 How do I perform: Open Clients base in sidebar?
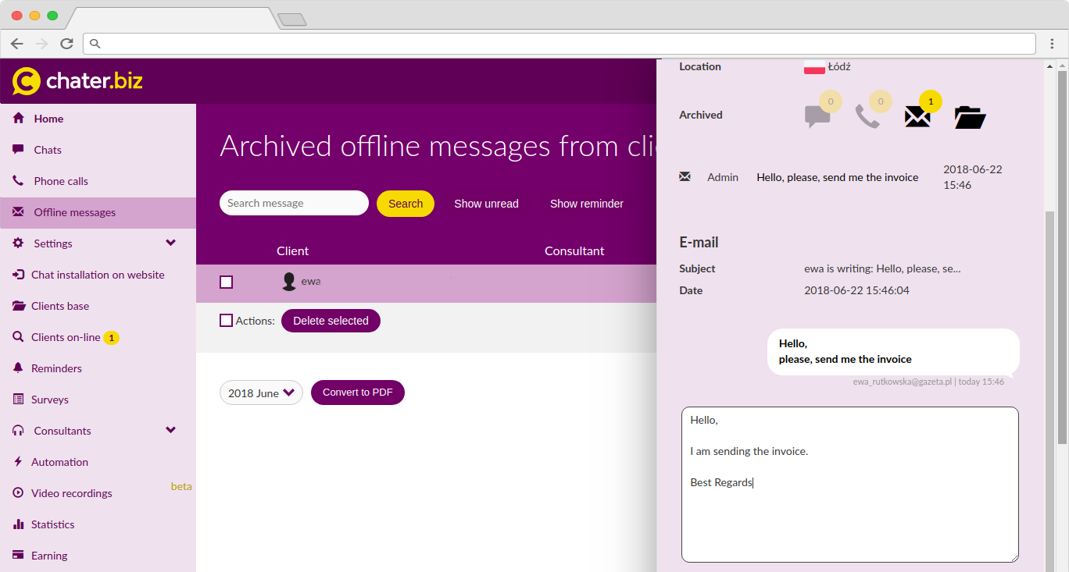pos(60,306)
